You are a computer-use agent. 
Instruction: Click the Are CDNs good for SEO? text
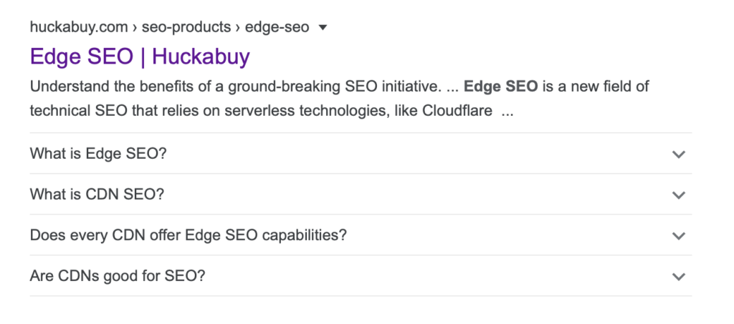(118, 275)
